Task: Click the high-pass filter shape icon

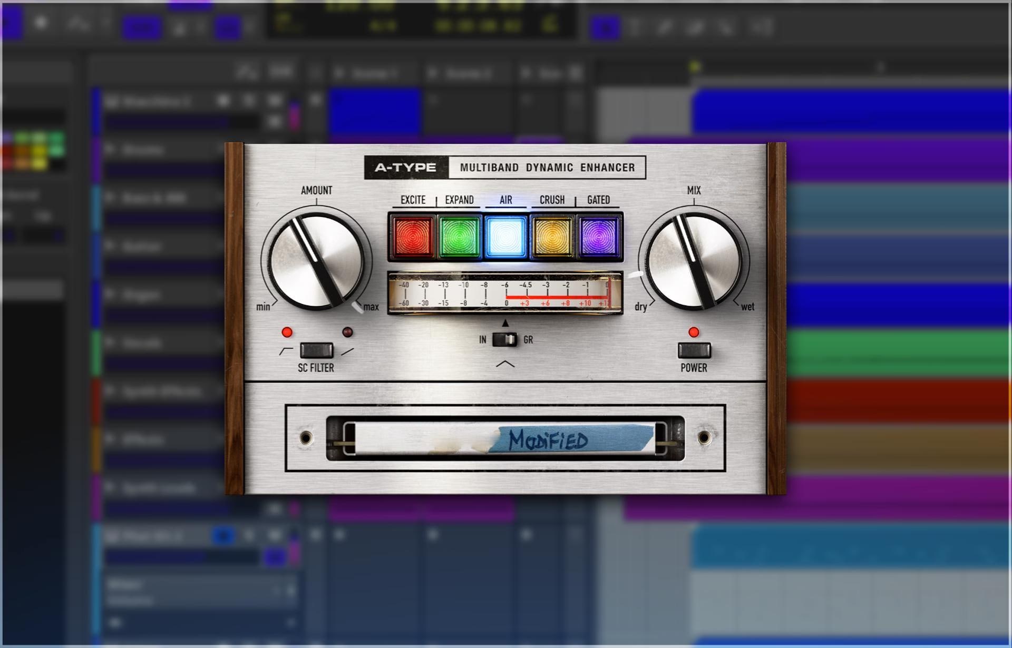Action: pos(286,351)
